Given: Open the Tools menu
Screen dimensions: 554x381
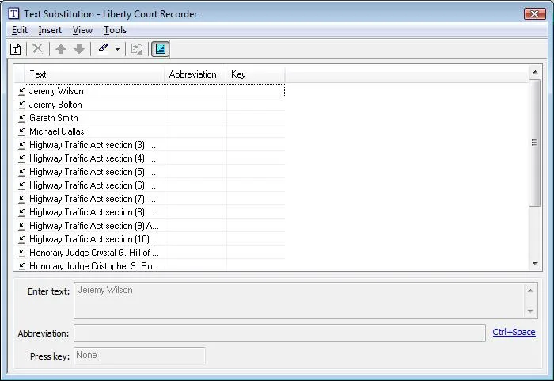Looking at the screenshot, I should (115, 30).
